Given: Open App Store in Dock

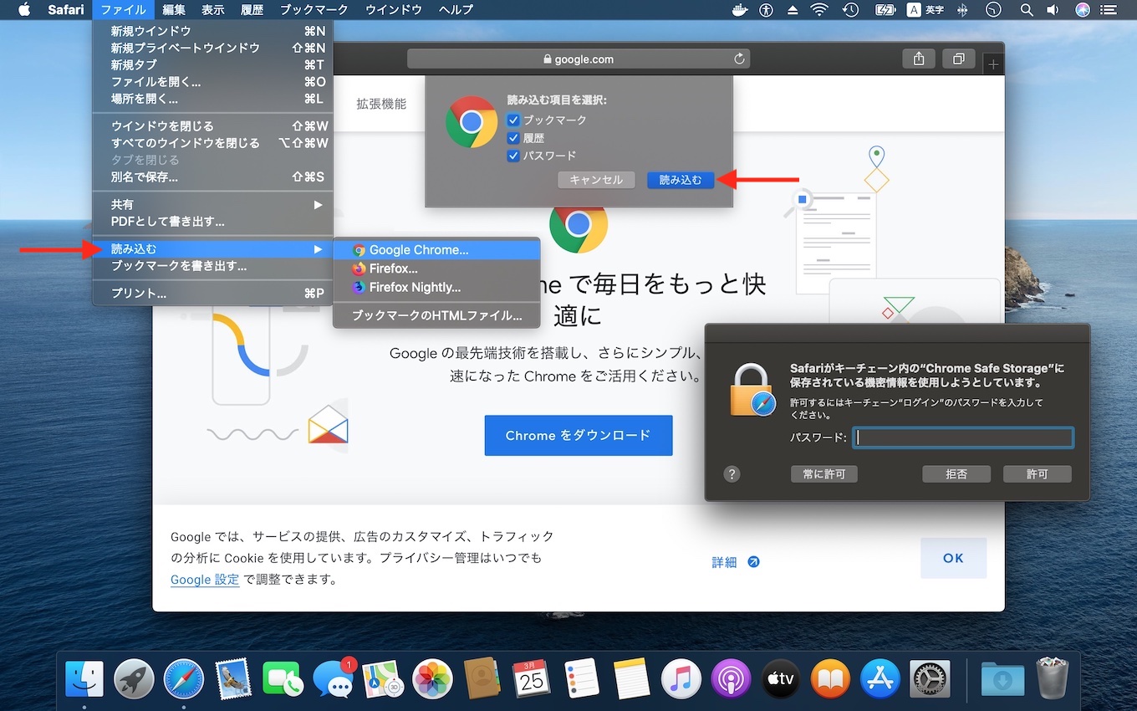Looking at the screenshot, I should 880,678.
